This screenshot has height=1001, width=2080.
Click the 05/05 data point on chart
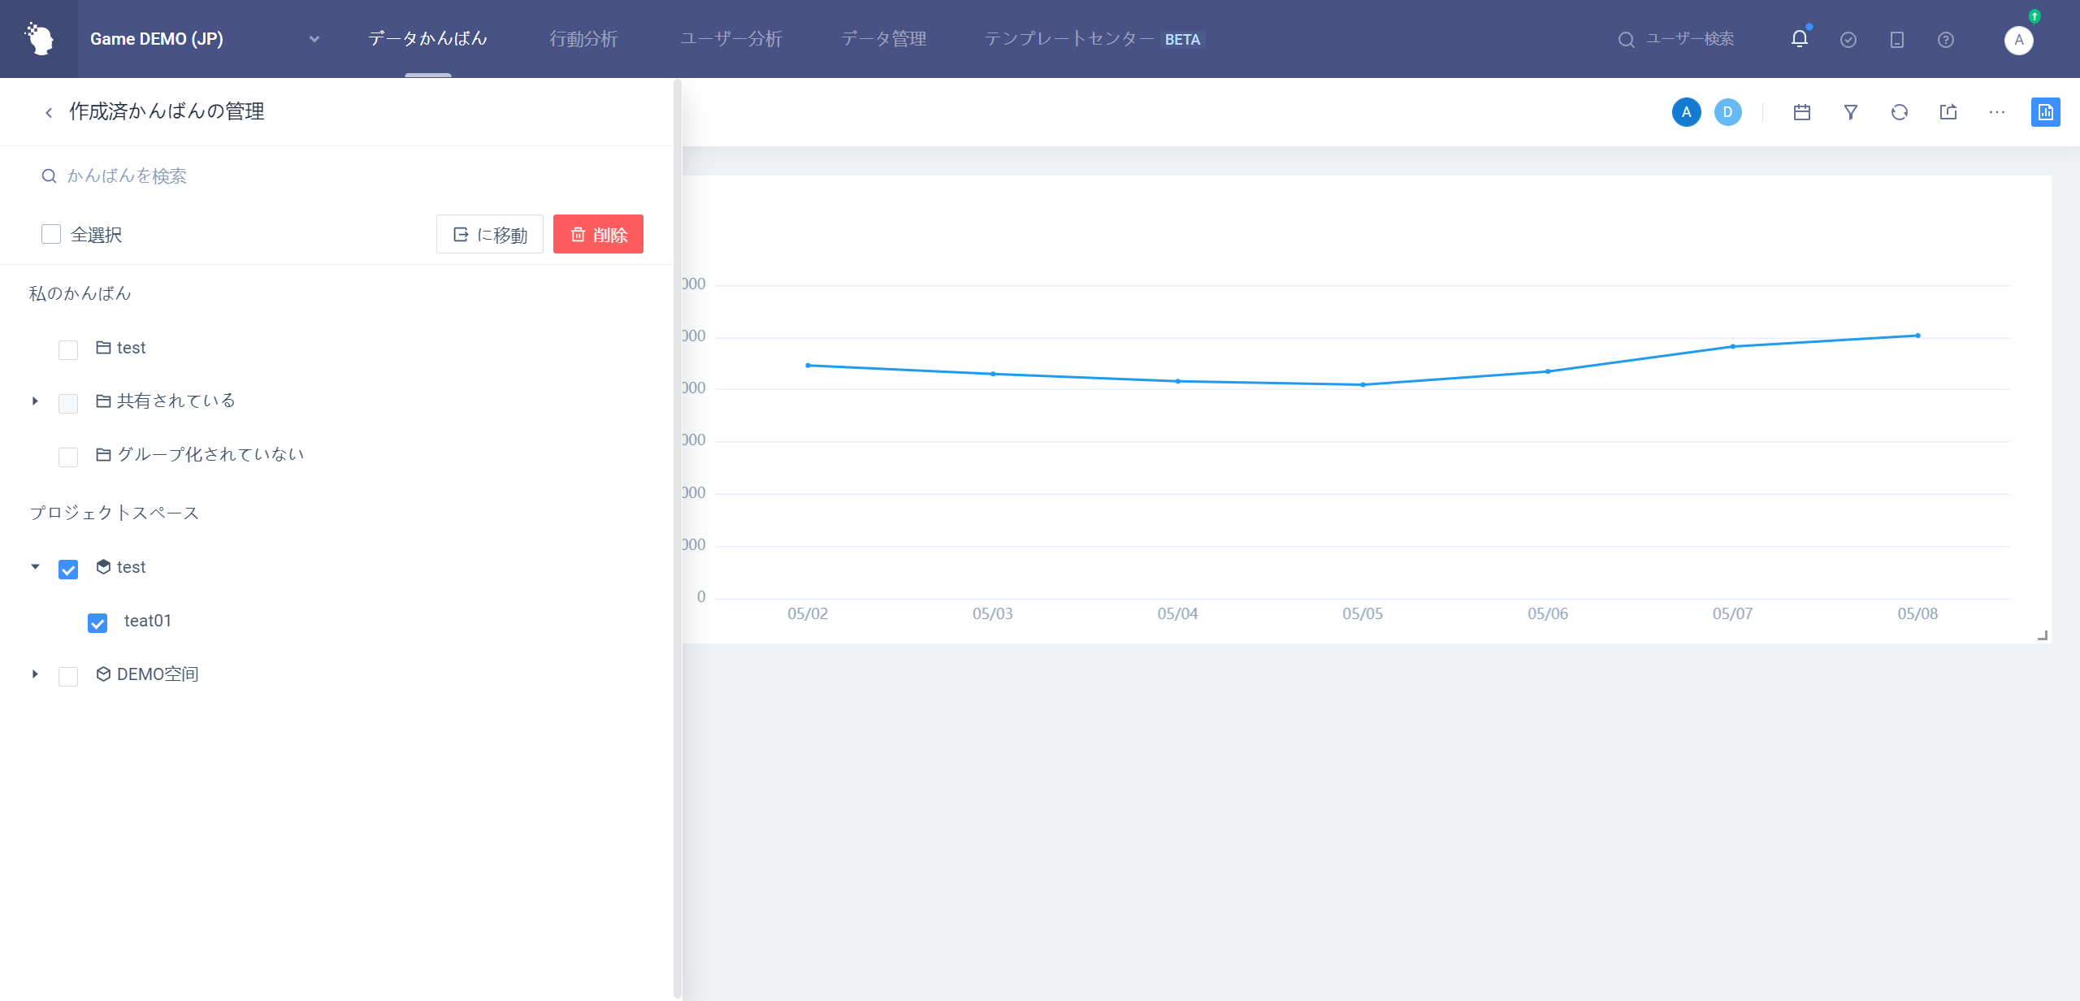(x=1363, y=384)
